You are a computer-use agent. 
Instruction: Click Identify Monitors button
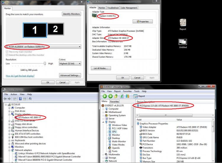pyautogui.click(x=71, y=14)
